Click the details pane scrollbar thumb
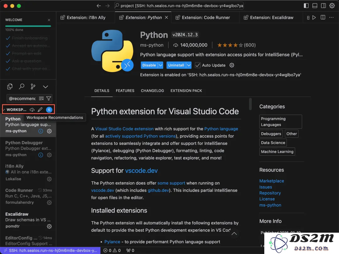The image size is (339, 254). coord(250,104)
